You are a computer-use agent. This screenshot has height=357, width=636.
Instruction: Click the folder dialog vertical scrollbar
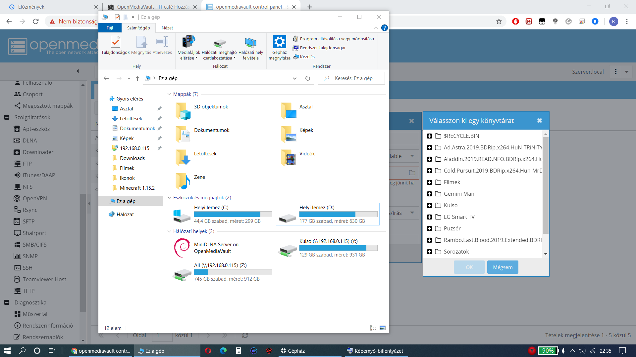pos(545,185)
